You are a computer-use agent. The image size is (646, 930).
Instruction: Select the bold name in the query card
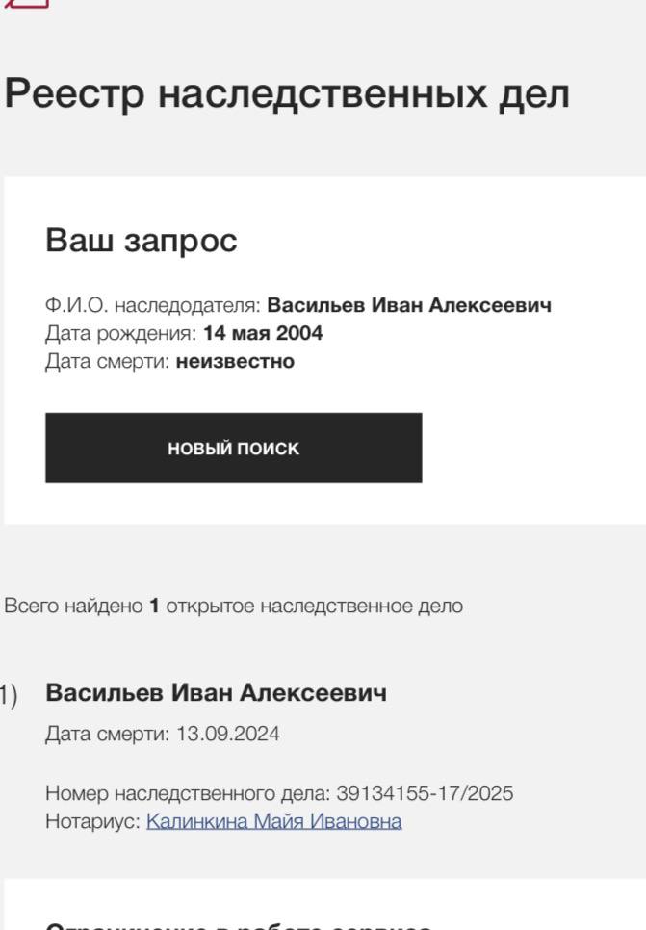coord(409,306)
